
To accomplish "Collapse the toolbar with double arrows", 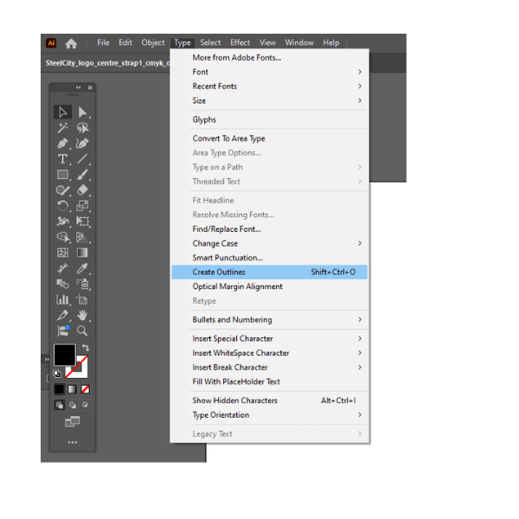I will (78, 87).
